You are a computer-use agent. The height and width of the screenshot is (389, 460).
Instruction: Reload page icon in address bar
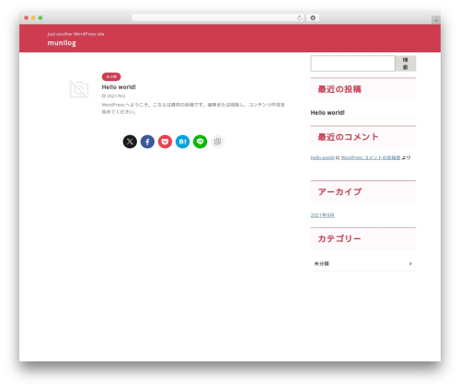coord(299,17)
